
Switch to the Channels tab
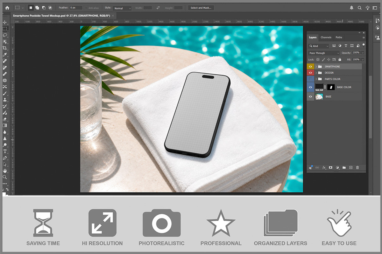coord(326,37)
